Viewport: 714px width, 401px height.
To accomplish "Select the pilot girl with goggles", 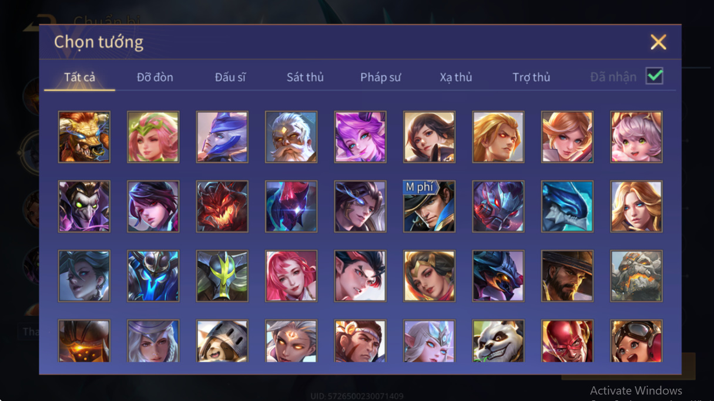I will (x=636, y=341).
